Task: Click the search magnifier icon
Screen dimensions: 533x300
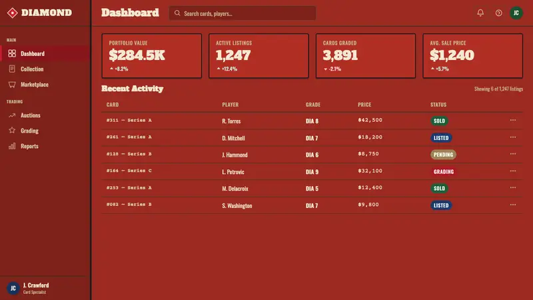Action: point(177,13)
